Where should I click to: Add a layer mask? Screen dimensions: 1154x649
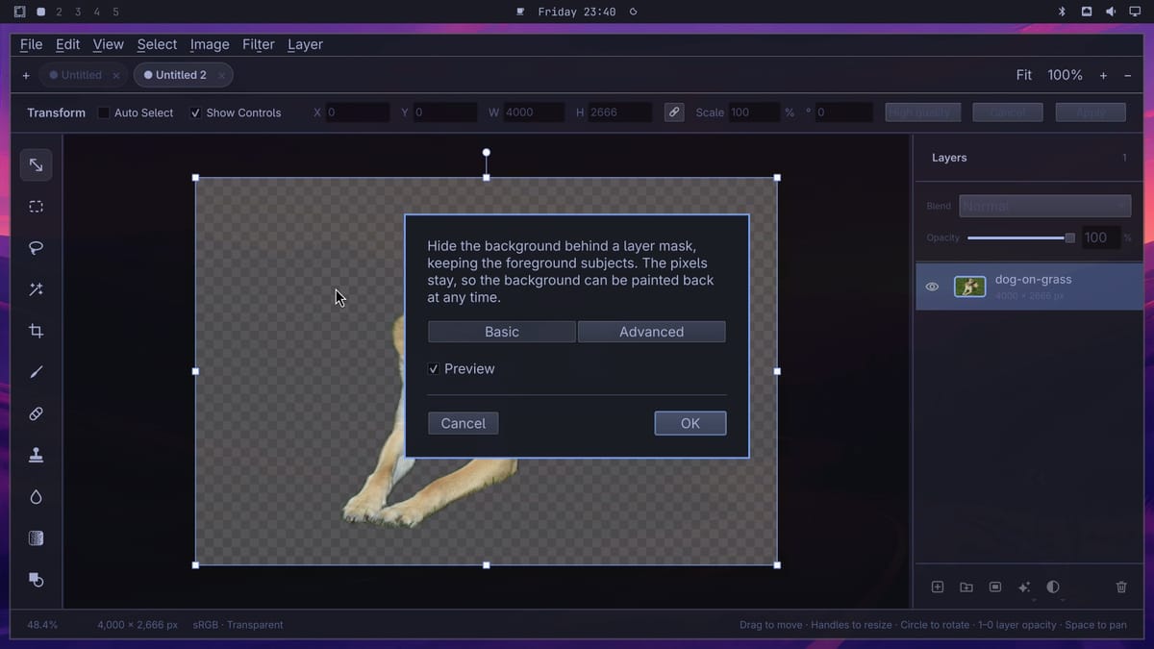coord(995,587)
